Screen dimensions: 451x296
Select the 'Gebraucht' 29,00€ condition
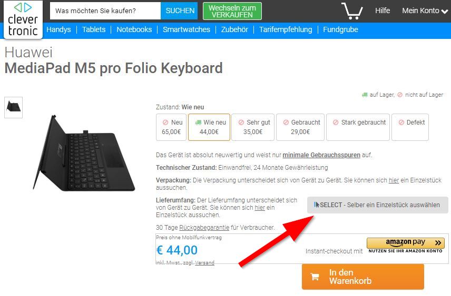(x=300, y=127)
